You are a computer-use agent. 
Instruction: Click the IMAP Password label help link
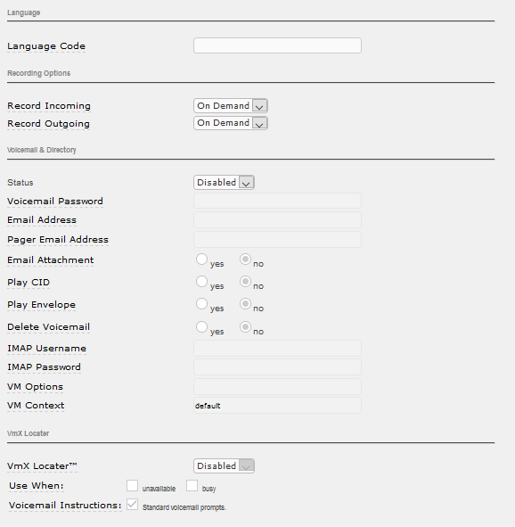click(44, 367)
